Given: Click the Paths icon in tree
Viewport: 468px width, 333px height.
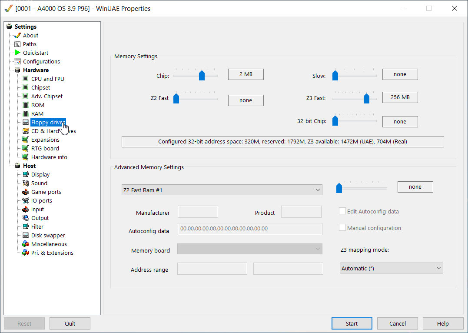Looking at the screenshot, I should pyautogui.click(x=17, y=44).
